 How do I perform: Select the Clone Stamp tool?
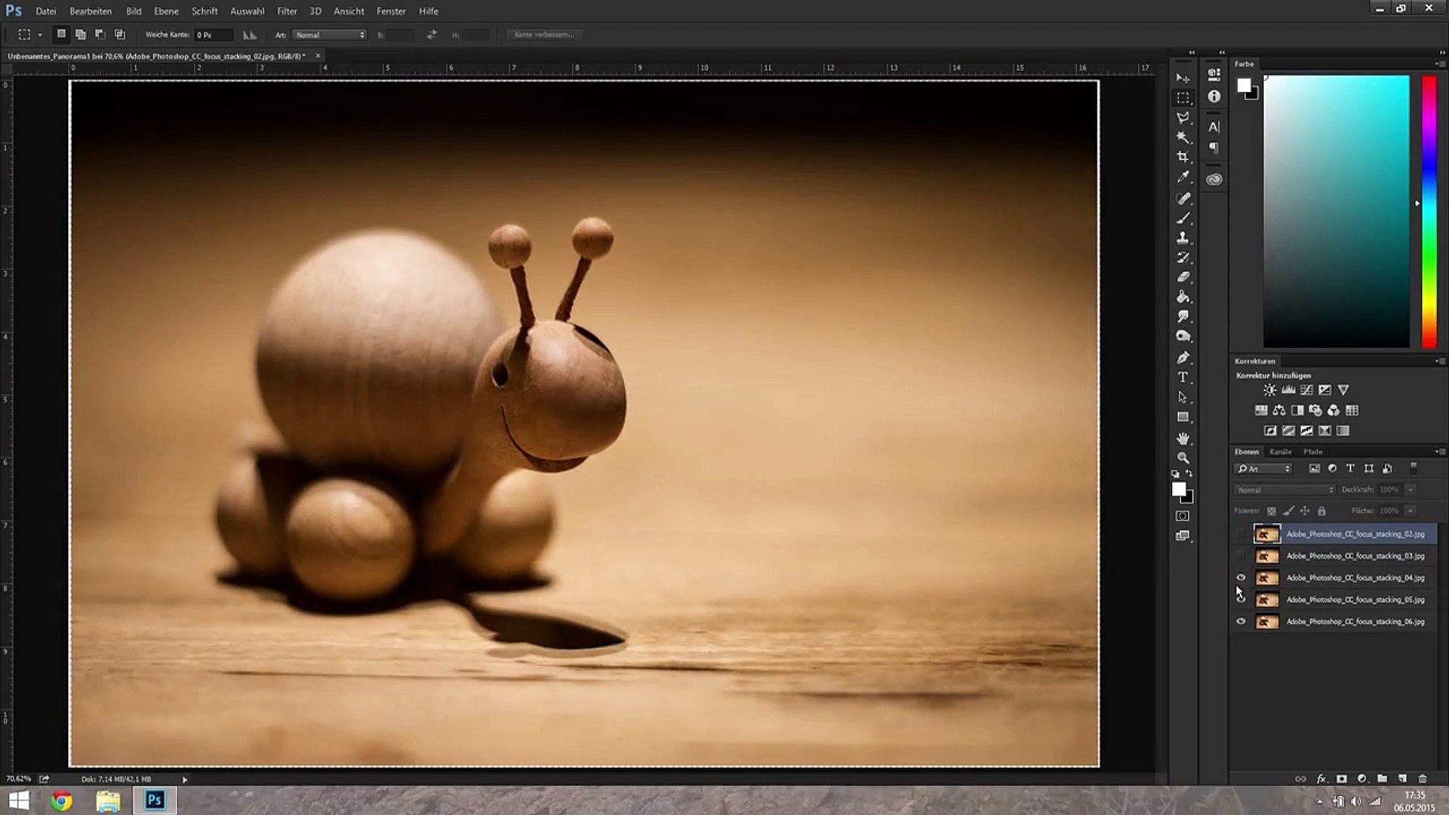point(1183,238)
